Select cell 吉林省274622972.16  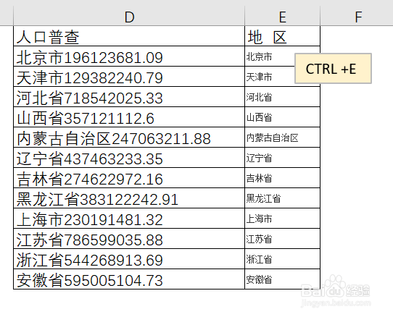[129, 178]
